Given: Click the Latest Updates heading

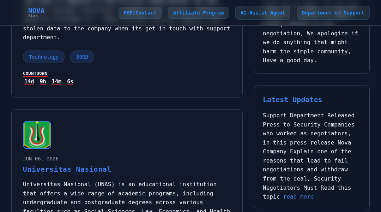Looking at the screenshot, I should [x=292, y=100].
